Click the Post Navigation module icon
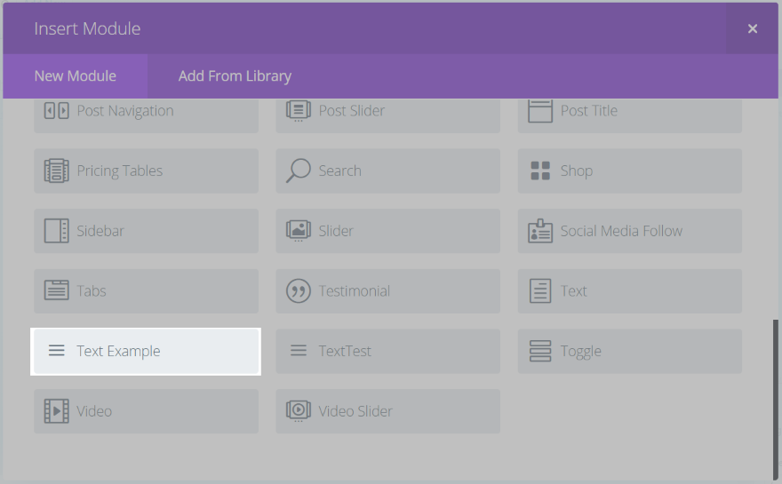 (56, 111)
